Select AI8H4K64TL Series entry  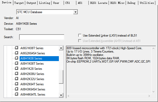[33, 95]
